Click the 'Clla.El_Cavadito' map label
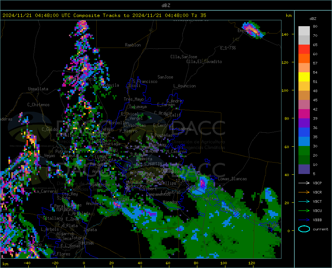This screenshot has height=268, width=332. [204, 62]
